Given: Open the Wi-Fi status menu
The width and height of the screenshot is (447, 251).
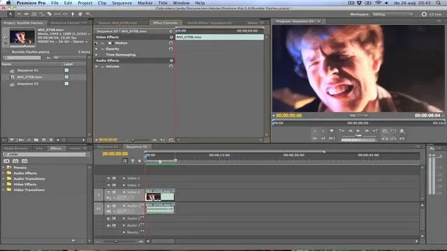Looking at the screenshot, I should click(378, 3).
